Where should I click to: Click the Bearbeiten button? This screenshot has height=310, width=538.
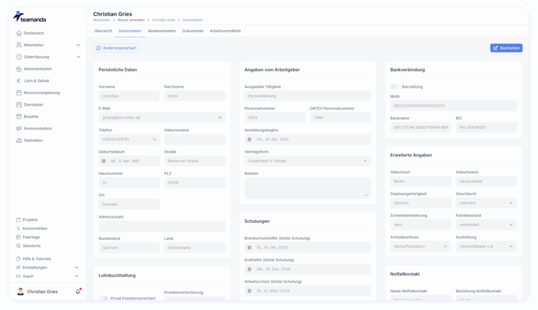(x=506, y=48)
